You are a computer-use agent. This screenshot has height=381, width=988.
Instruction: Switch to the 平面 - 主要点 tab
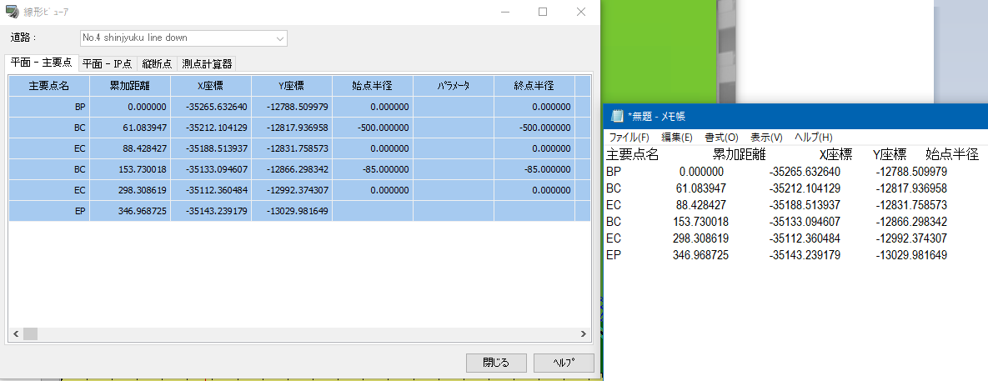click(x=41, y=63)
